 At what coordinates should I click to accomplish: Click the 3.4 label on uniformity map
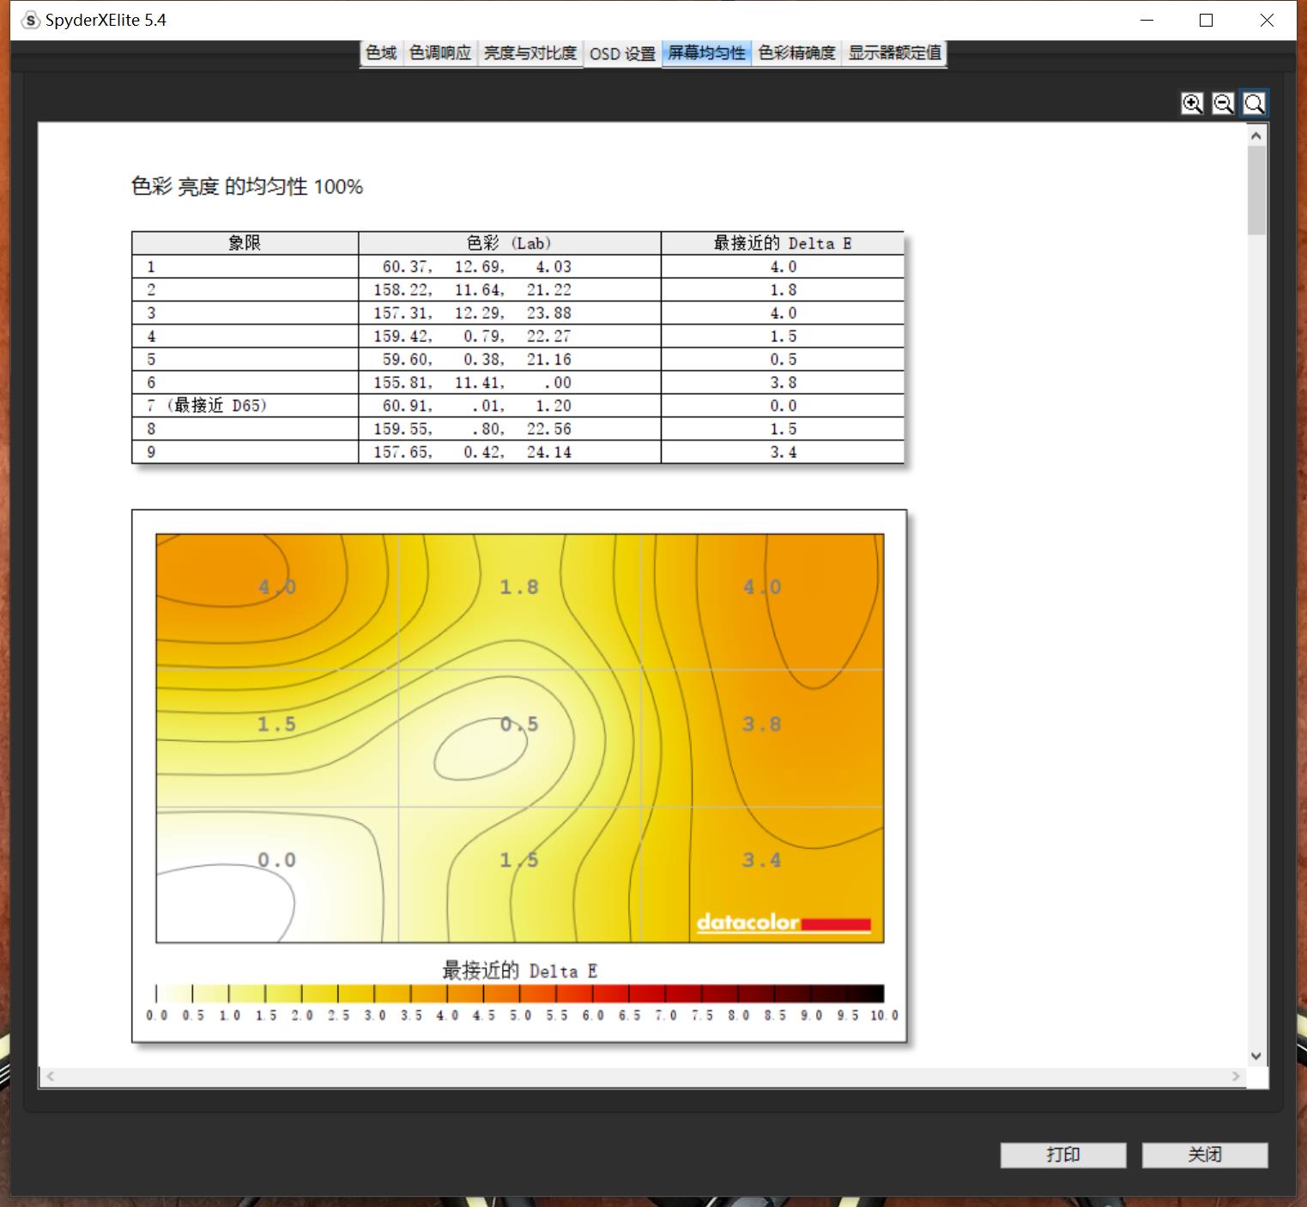[762, 860]
